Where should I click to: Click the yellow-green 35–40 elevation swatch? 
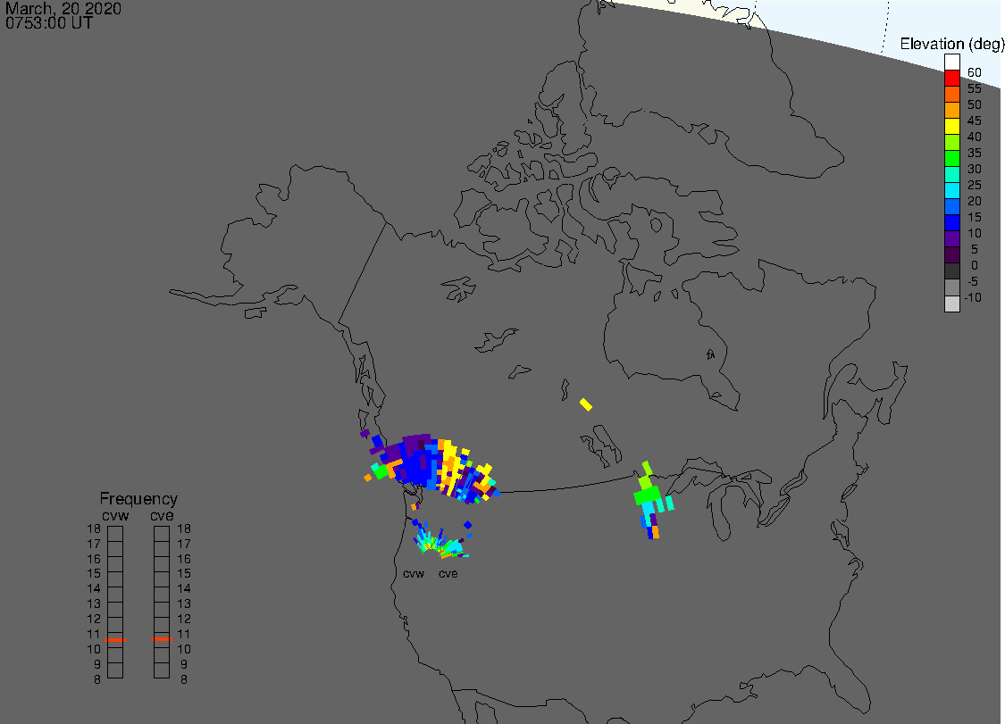tap(951, 142)
